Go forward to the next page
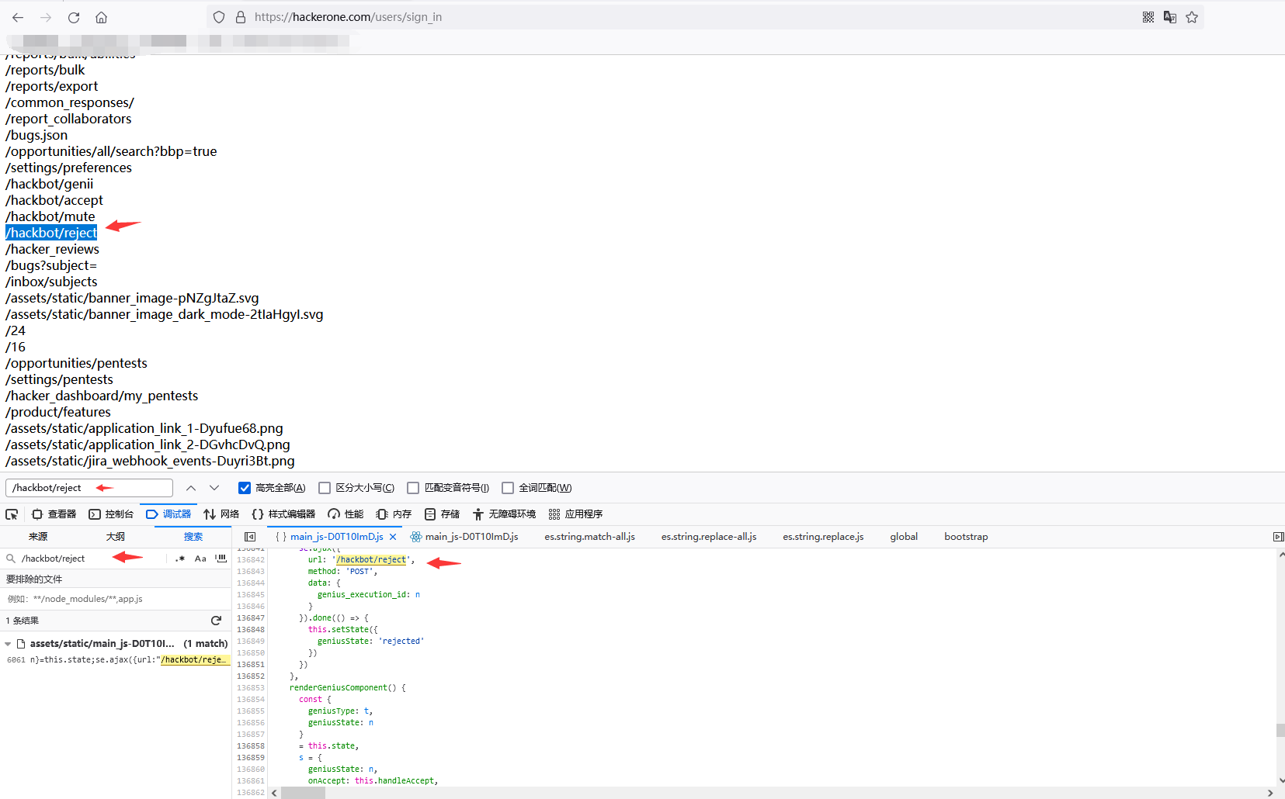This screenshot has width=1285, height=799. [46, 17]
